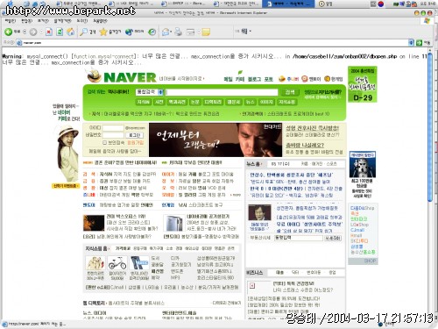The image size is (438, 329).
Task: Click the Back arrow in Internet Explorer
Action: tap(8, 32)
